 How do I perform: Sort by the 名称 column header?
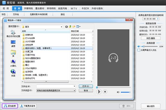(x=46, y=31)
